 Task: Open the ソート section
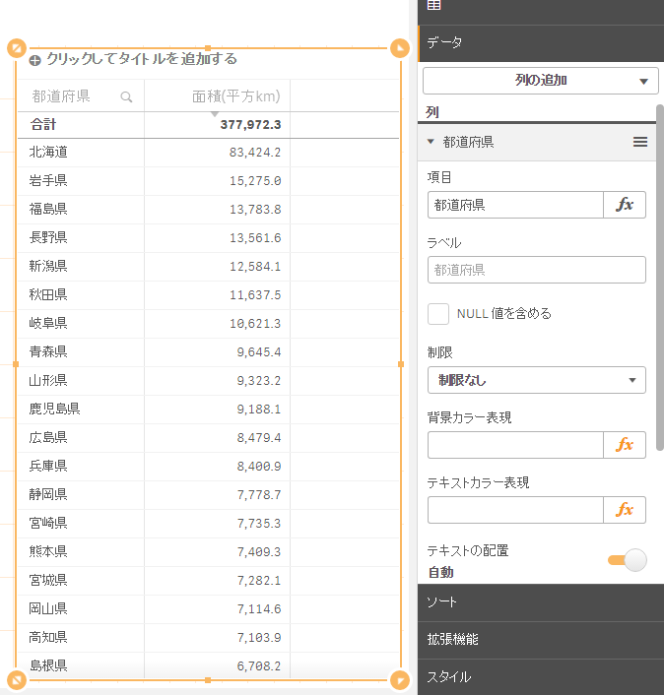541,602
